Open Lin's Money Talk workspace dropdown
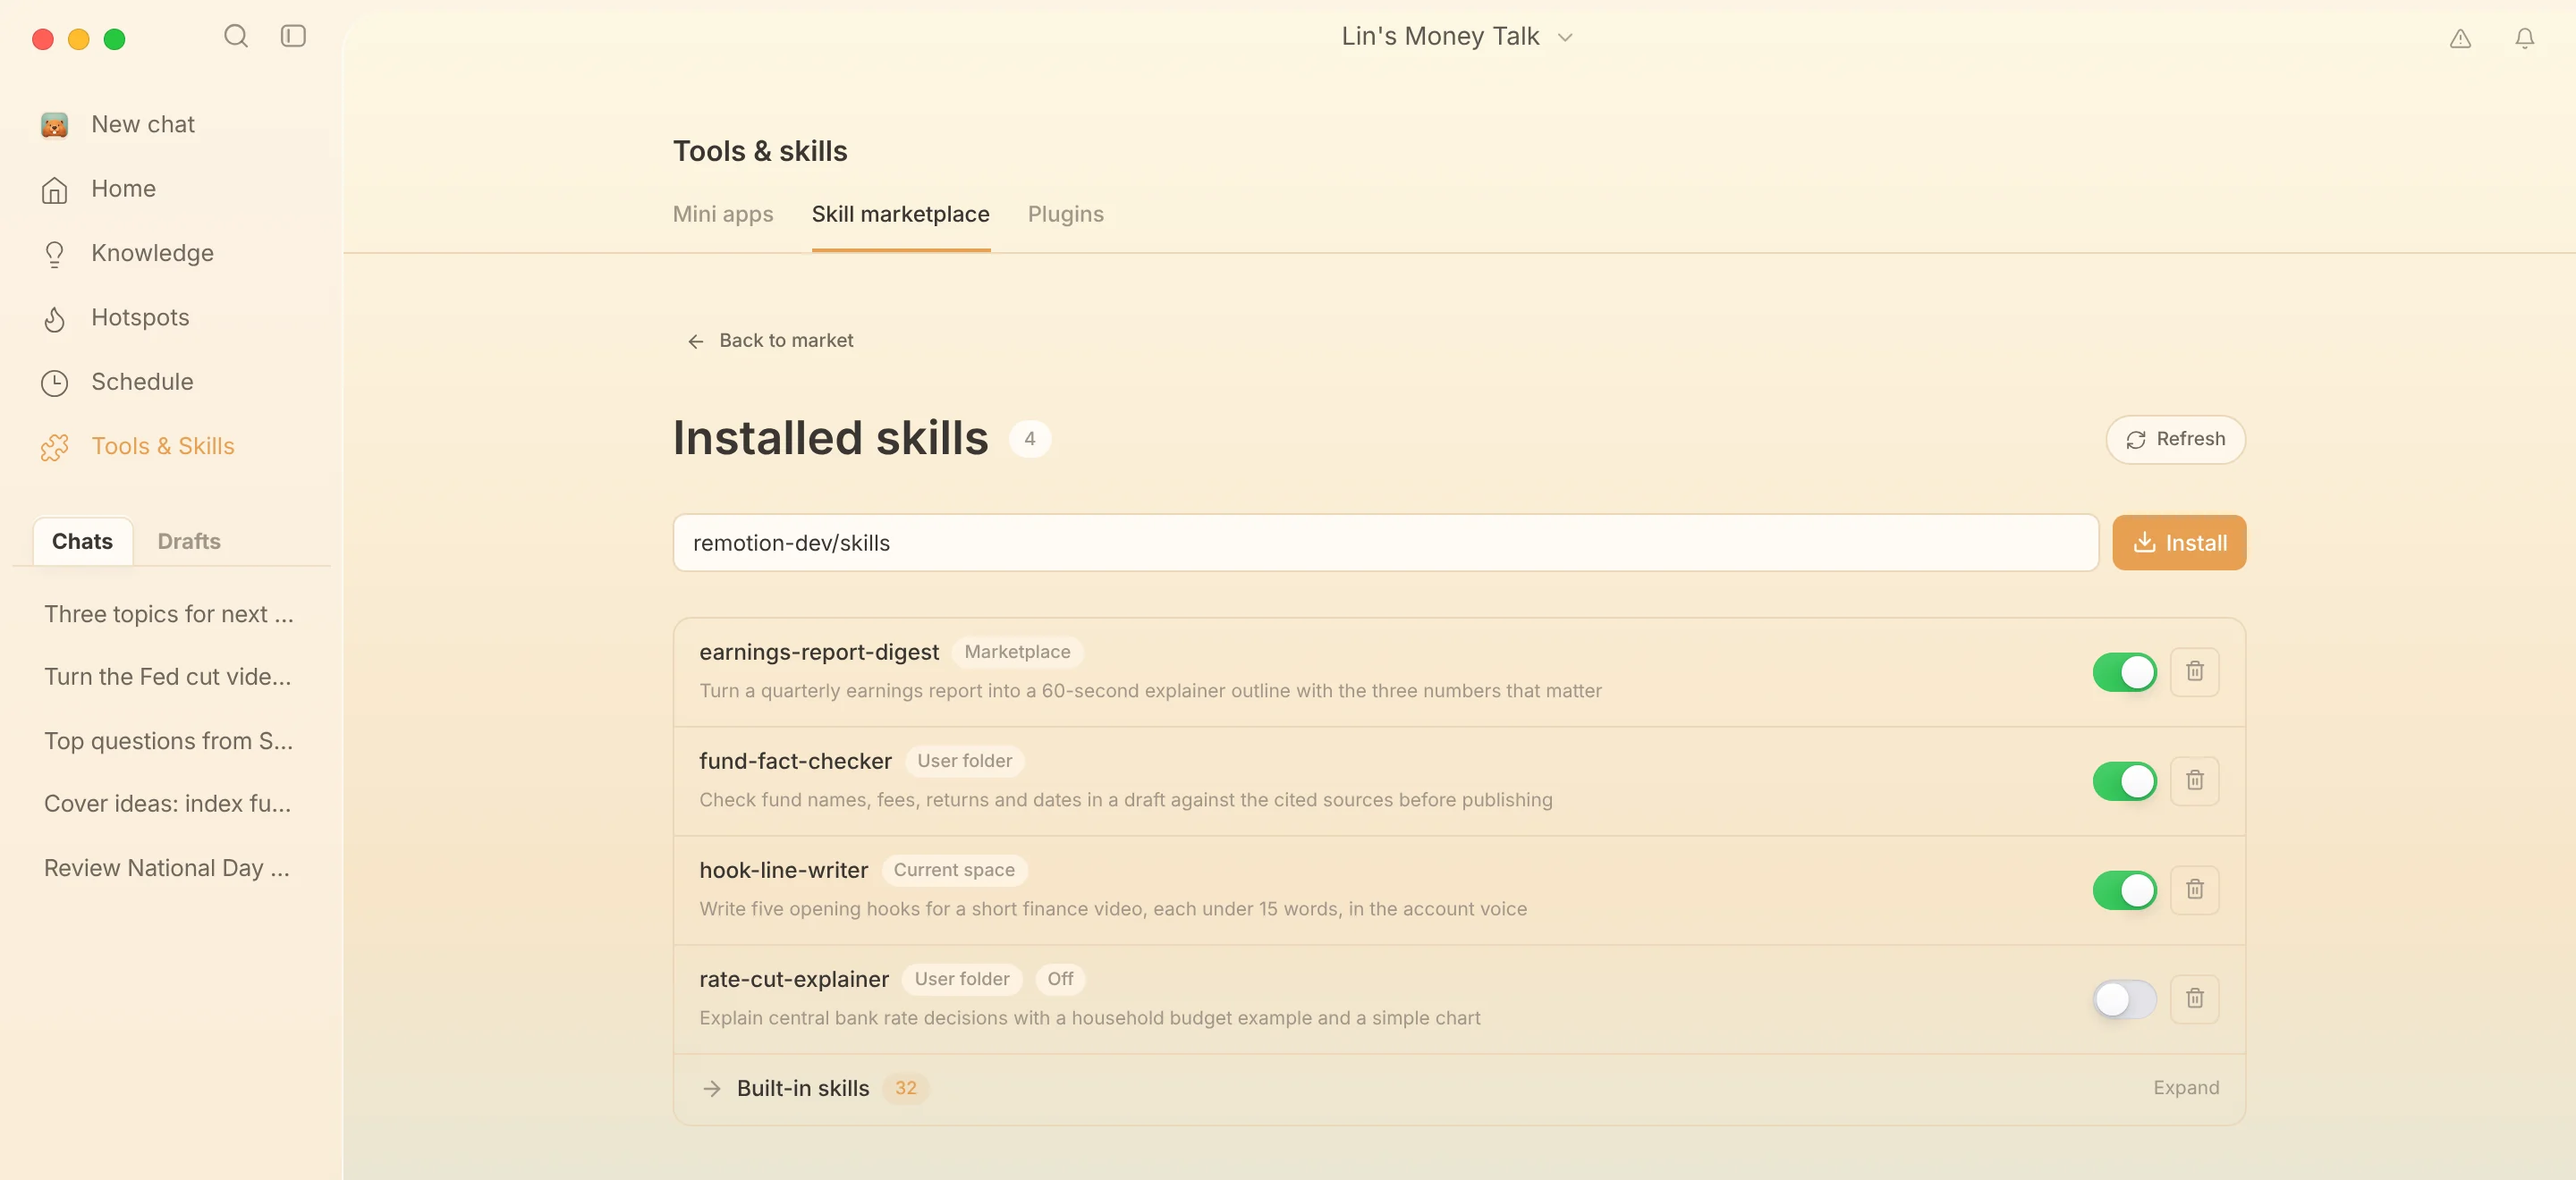Image resolution: width=2576 pixels, height=1180 pixels. (x=1457, y=37)
